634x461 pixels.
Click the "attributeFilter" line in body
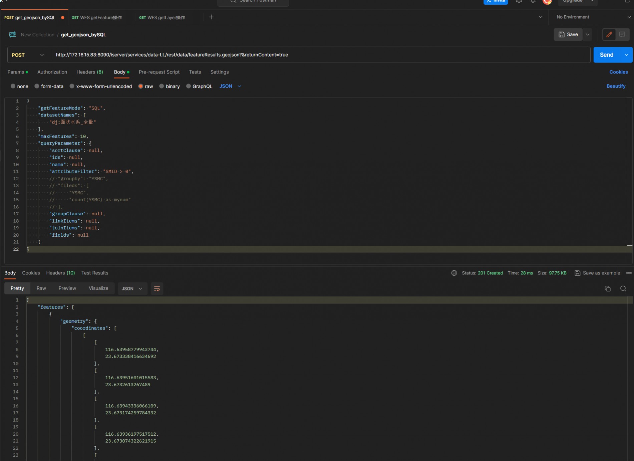(x=91, y=172)
